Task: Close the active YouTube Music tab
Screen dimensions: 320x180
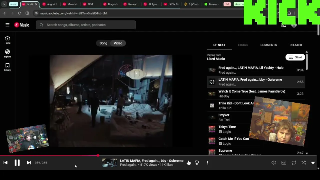Action: [36, 4]
